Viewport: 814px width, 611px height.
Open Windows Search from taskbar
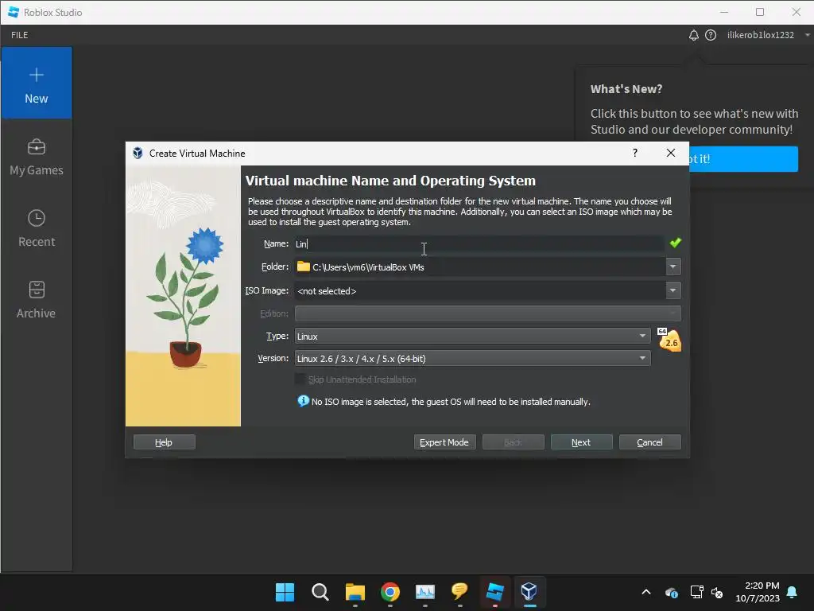pos(320,592)
